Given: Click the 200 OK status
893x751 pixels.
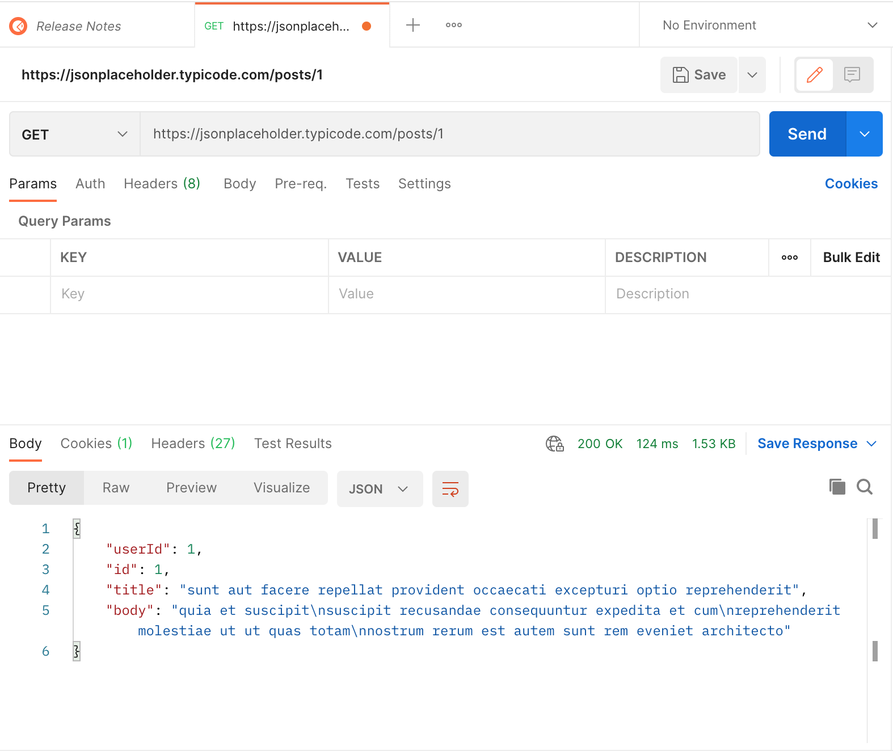Looking at the screenshot, I should click(600, 444).
